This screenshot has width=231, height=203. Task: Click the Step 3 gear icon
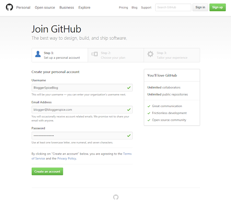point(150,54)
